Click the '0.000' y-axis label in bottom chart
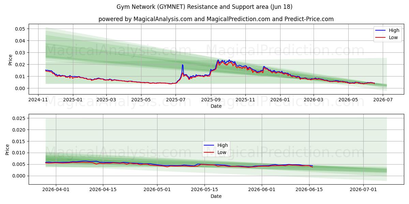The width and height of the screenshot is (409, 204). click(19, 176)
